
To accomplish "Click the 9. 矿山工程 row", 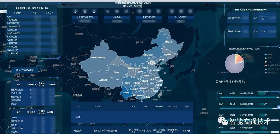I will (x=32, y=47).
